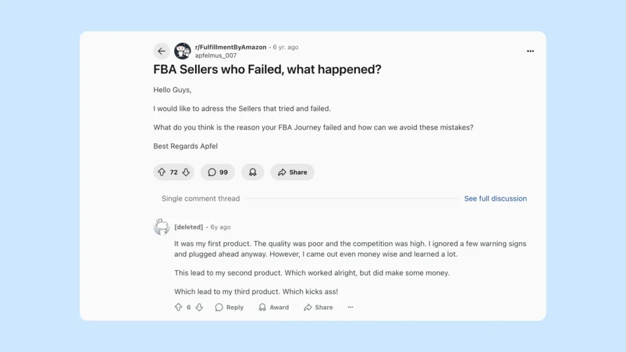
Task: Open the comment's three-dot more options
Action: tap(350, 307)
